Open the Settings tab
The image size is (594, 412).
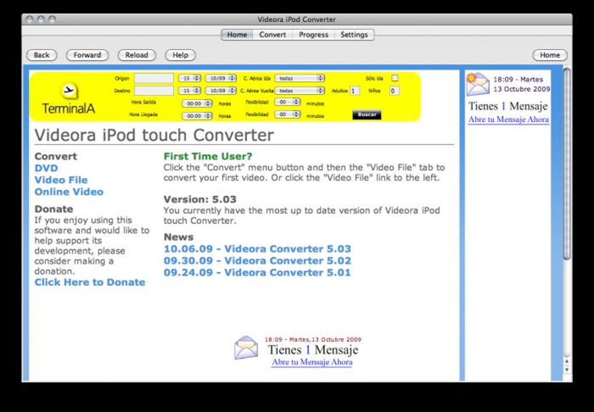click(x=354, y=34)
